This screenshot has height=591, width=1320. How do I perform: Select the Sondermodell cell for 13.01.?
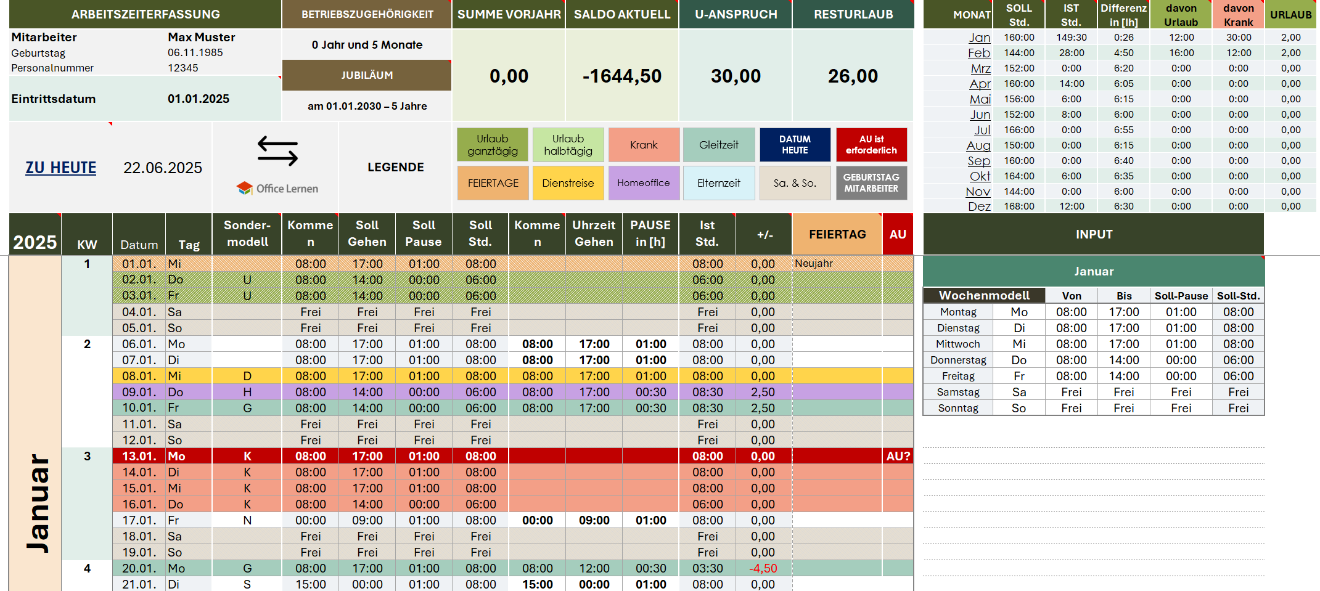pyautogui.click(x=247, y=456)
